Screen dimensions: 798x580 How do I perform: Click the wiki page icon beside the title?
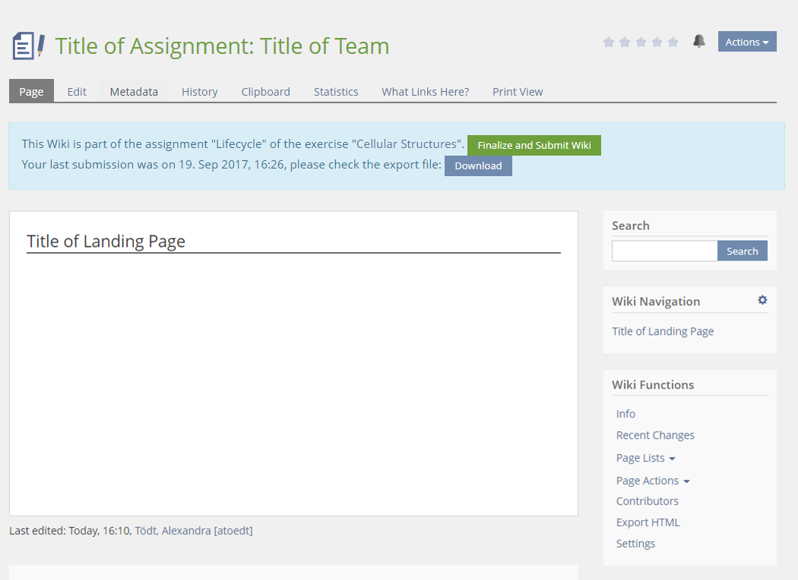[28, 46]
